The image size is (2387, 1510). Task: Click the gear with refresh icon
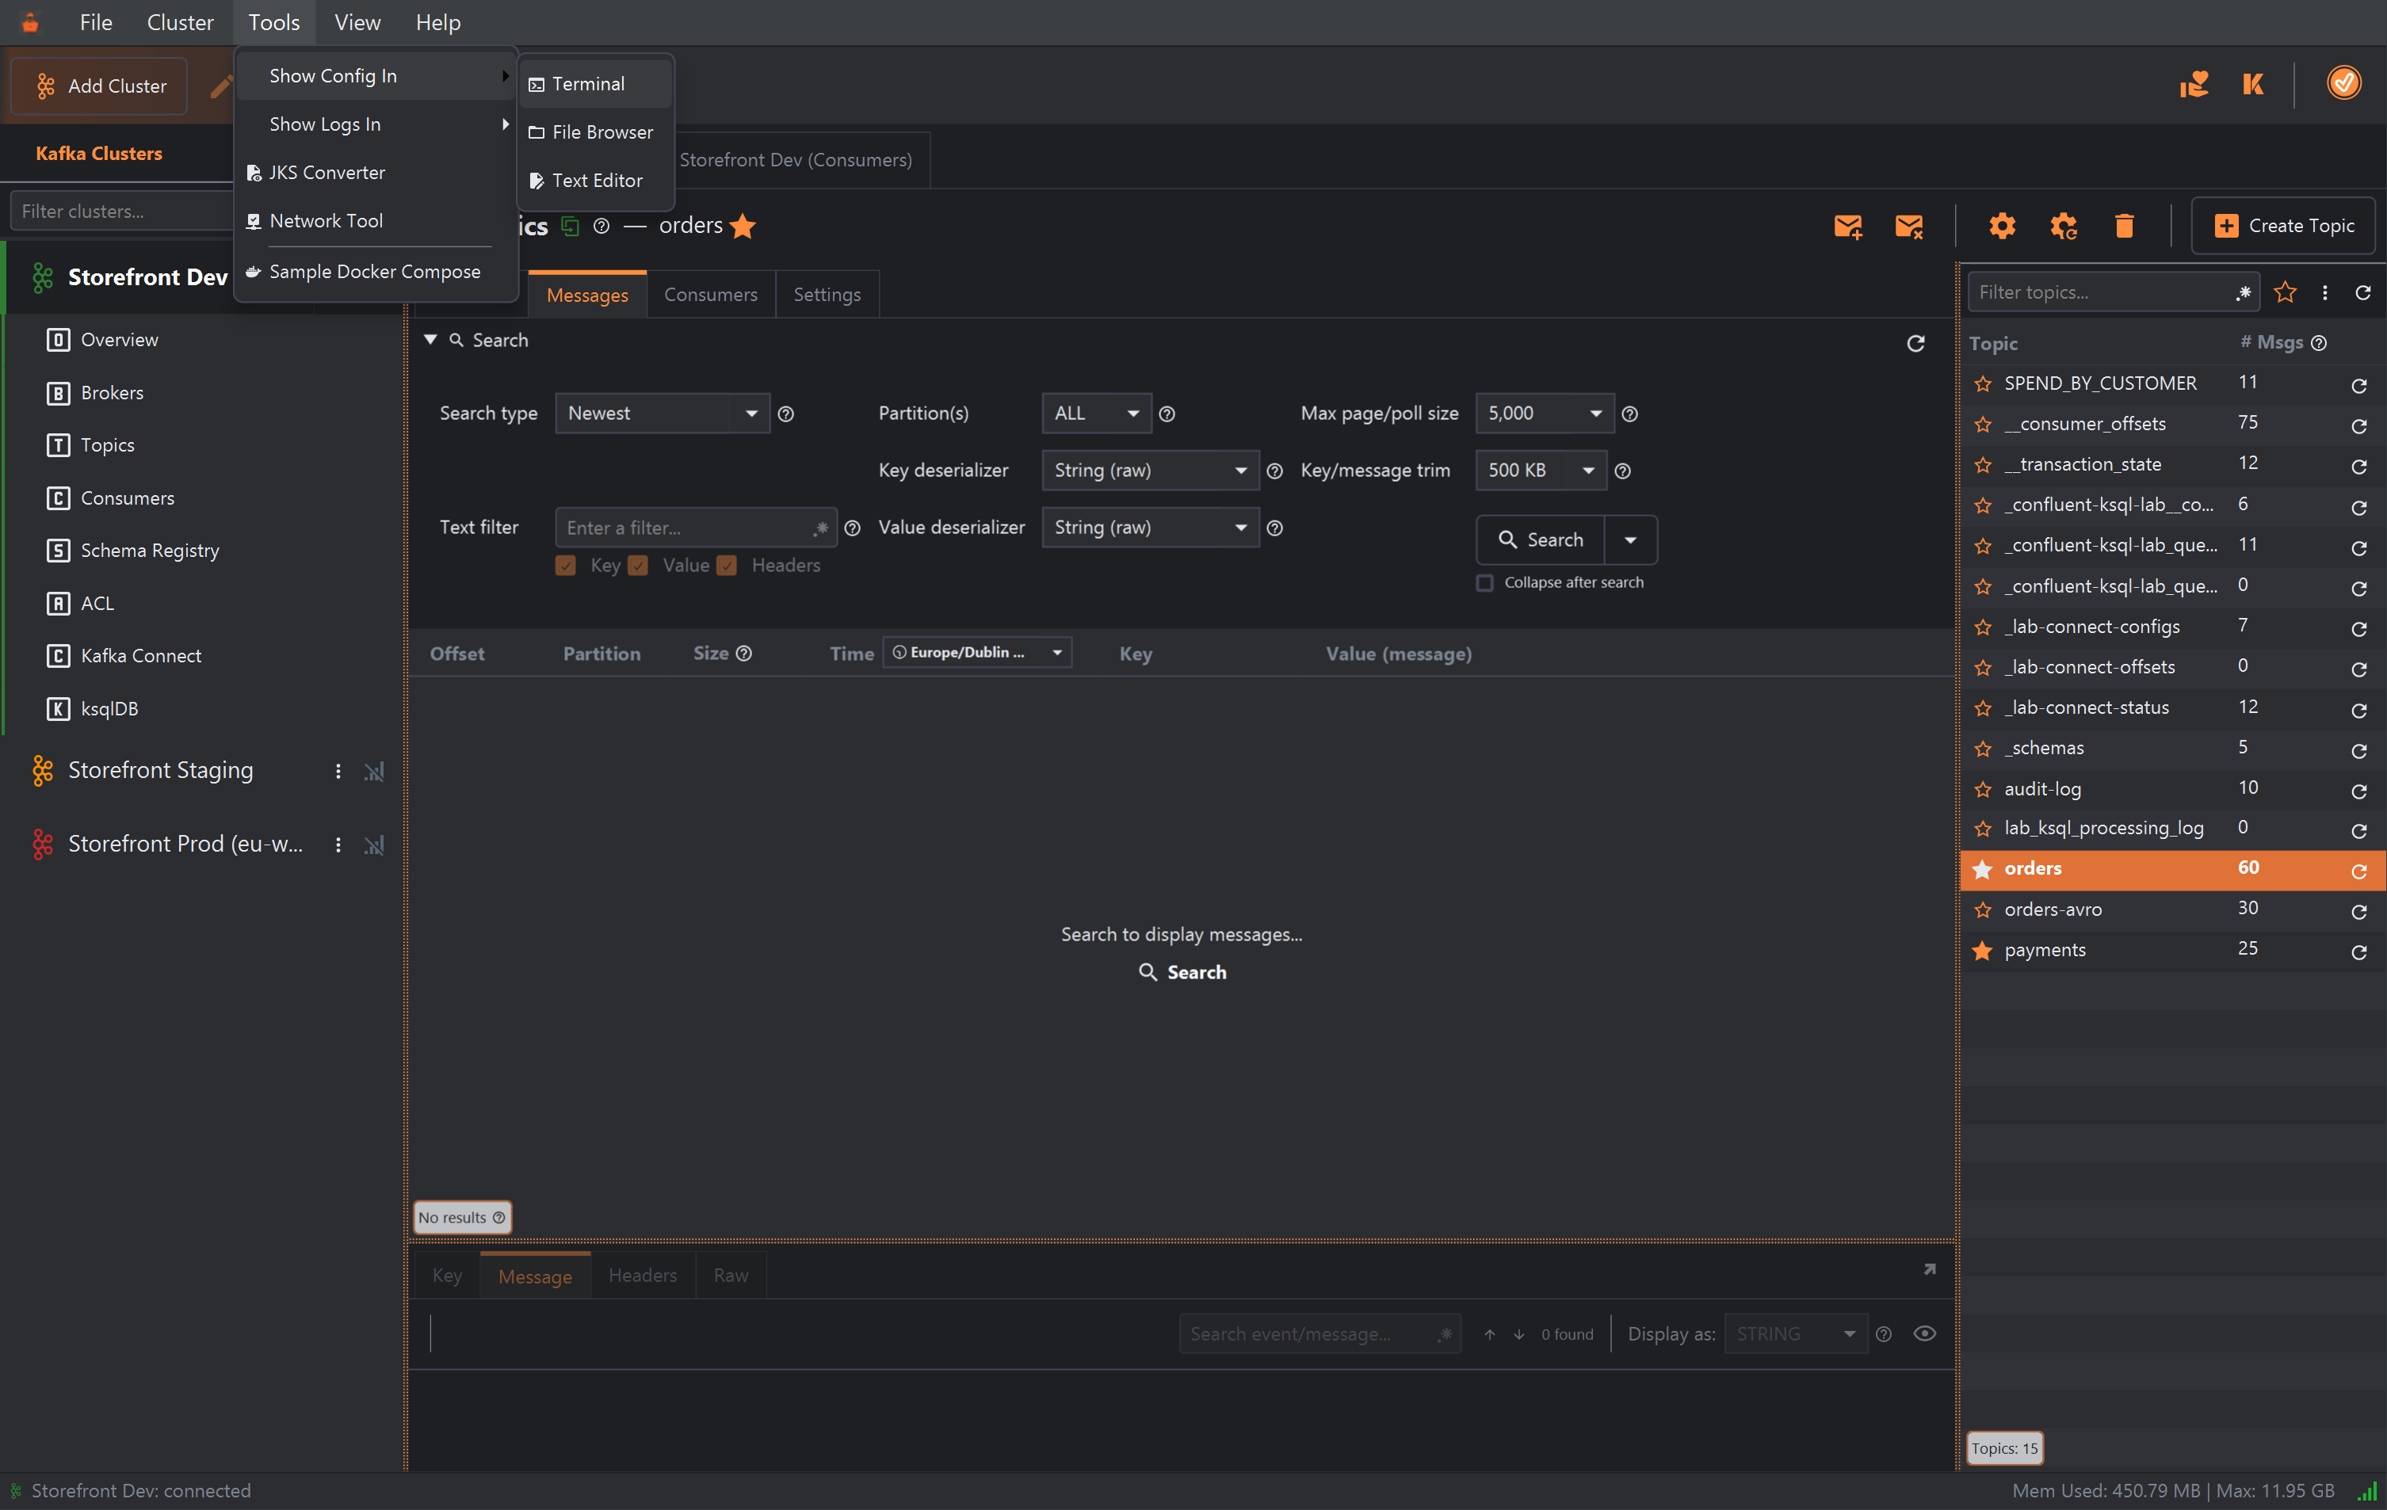(x=2063, y=226)
